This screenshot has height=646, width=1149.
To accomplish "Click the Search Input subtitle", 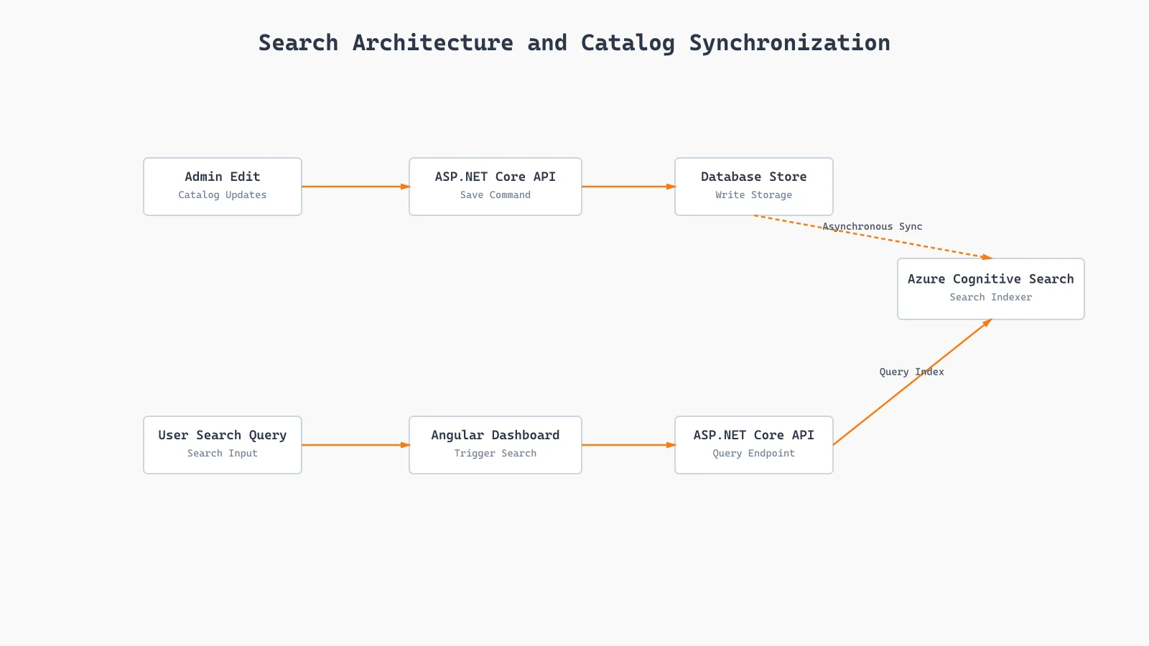I will point(223,454).
